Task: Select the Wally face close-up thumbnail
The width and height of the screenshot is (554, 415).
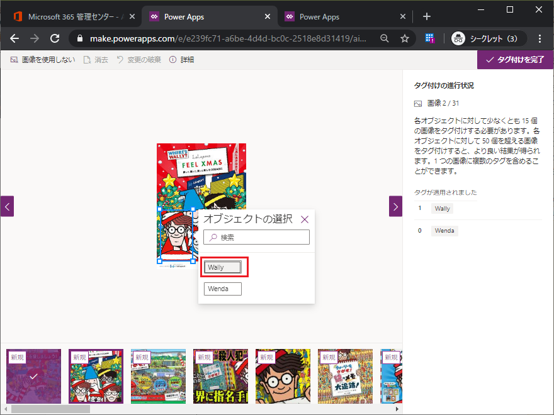Action: point(283,376)
